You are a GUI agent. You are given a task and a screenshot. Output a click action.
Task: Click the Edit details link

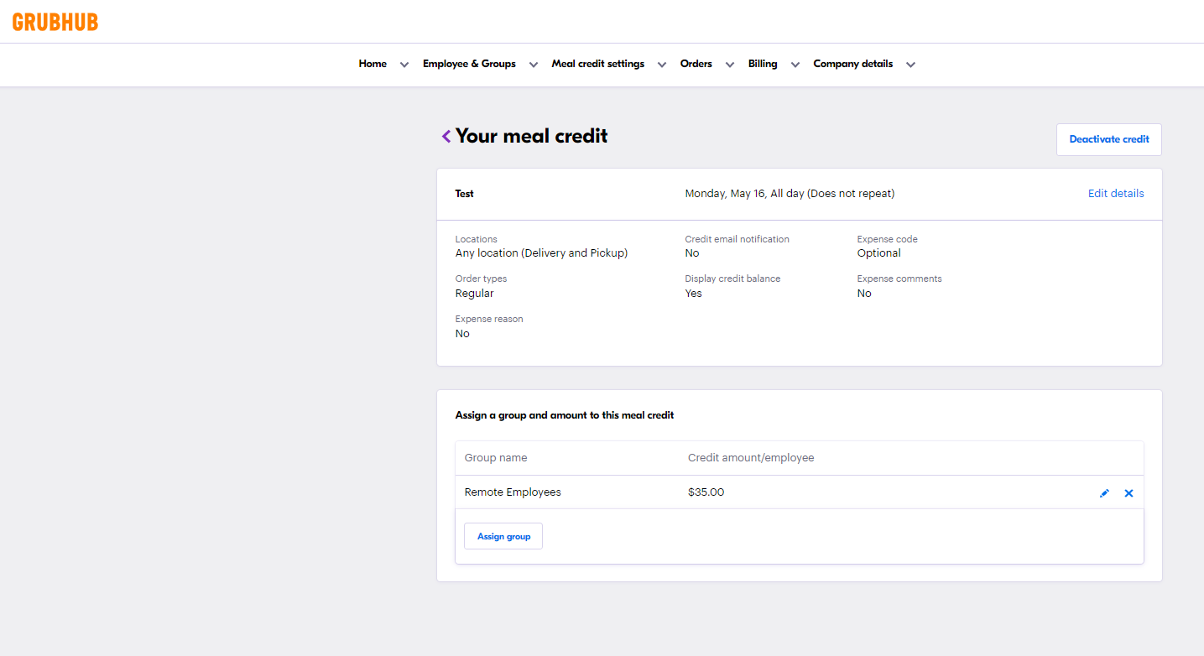1115,194
